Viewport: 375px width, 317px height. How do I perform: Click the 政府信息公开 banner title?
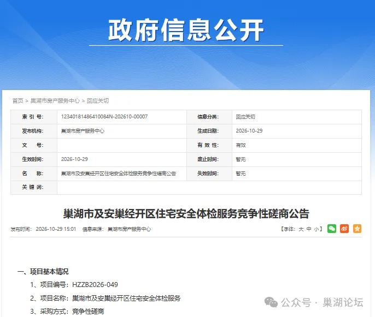point(186,31)
